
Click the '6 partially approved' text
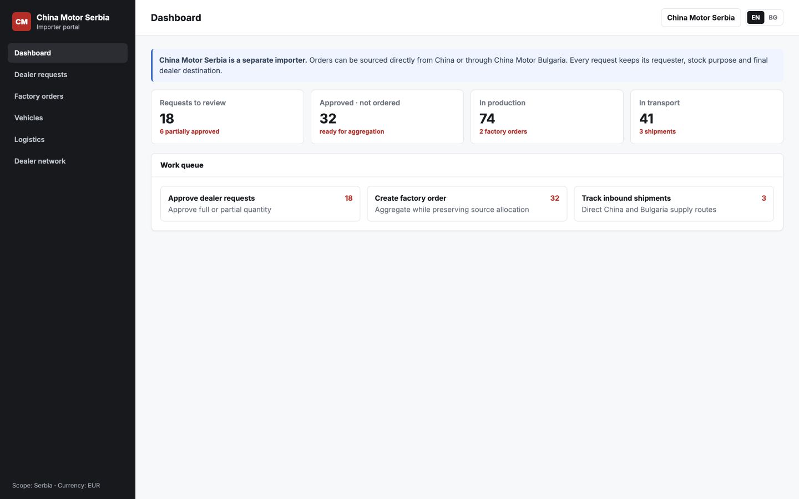point(190,131)
